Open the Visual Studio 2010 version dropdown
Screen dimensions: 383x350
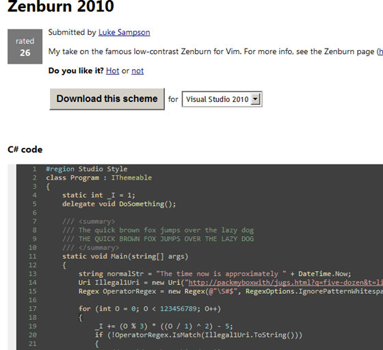click(222, 99)
